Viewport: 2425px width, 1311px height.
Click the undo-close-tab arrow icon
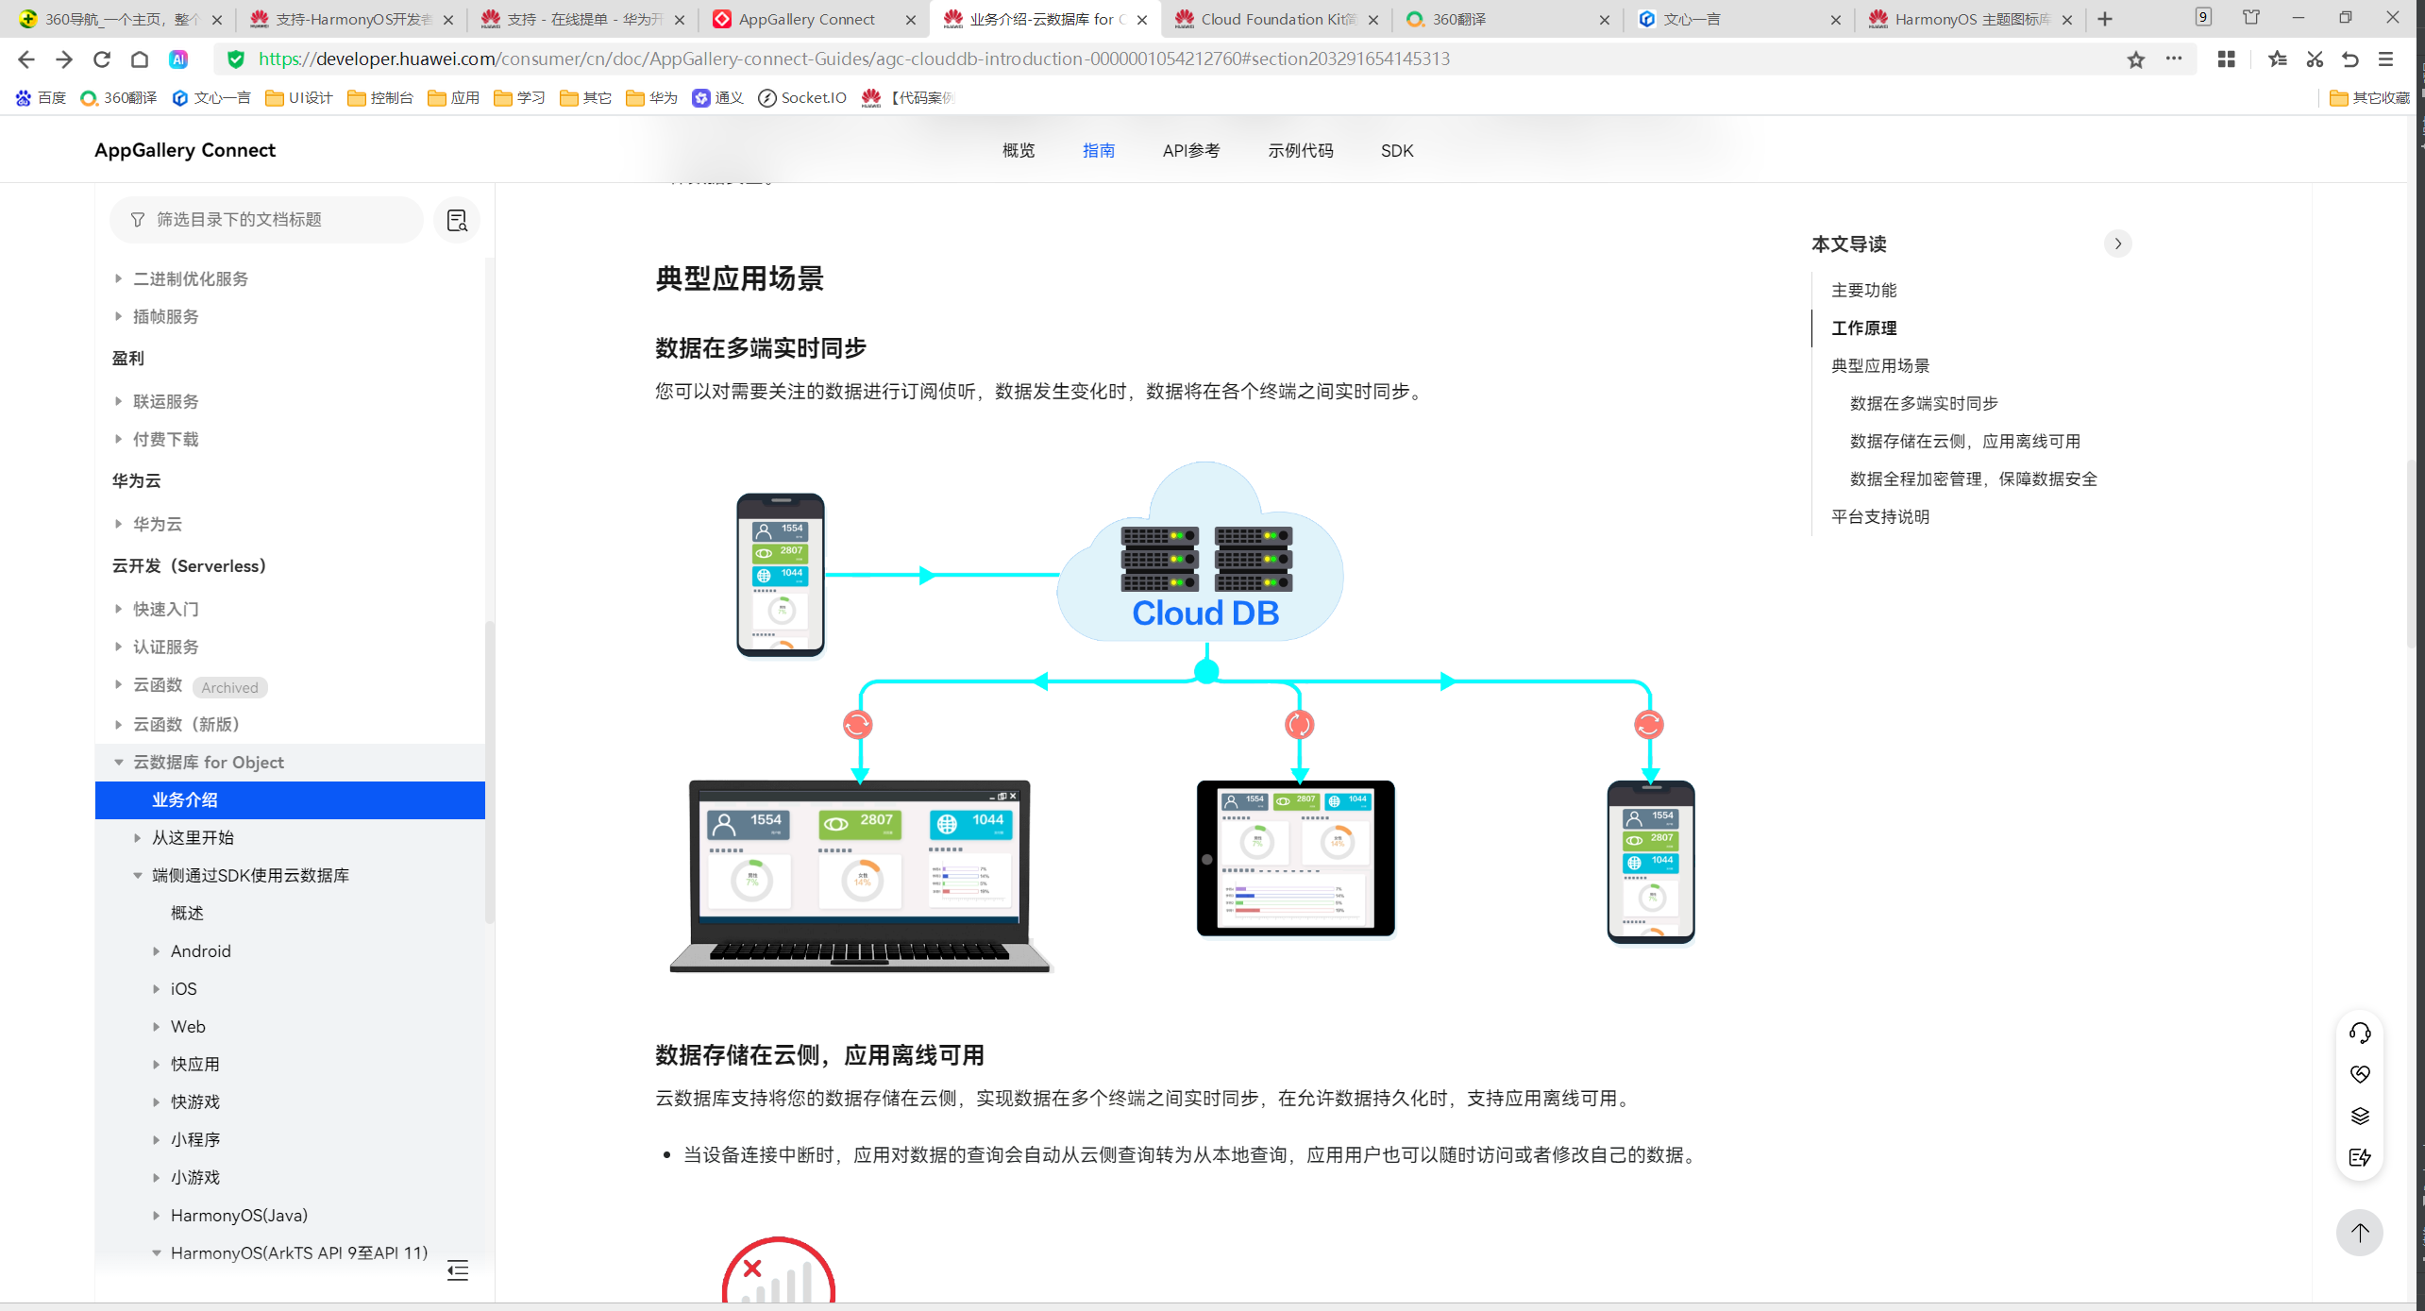pos(2350,59)
